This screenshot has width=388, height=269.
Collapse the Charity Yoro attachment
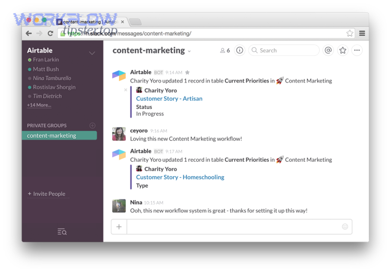pyautogui.click(x=125, y=90)
